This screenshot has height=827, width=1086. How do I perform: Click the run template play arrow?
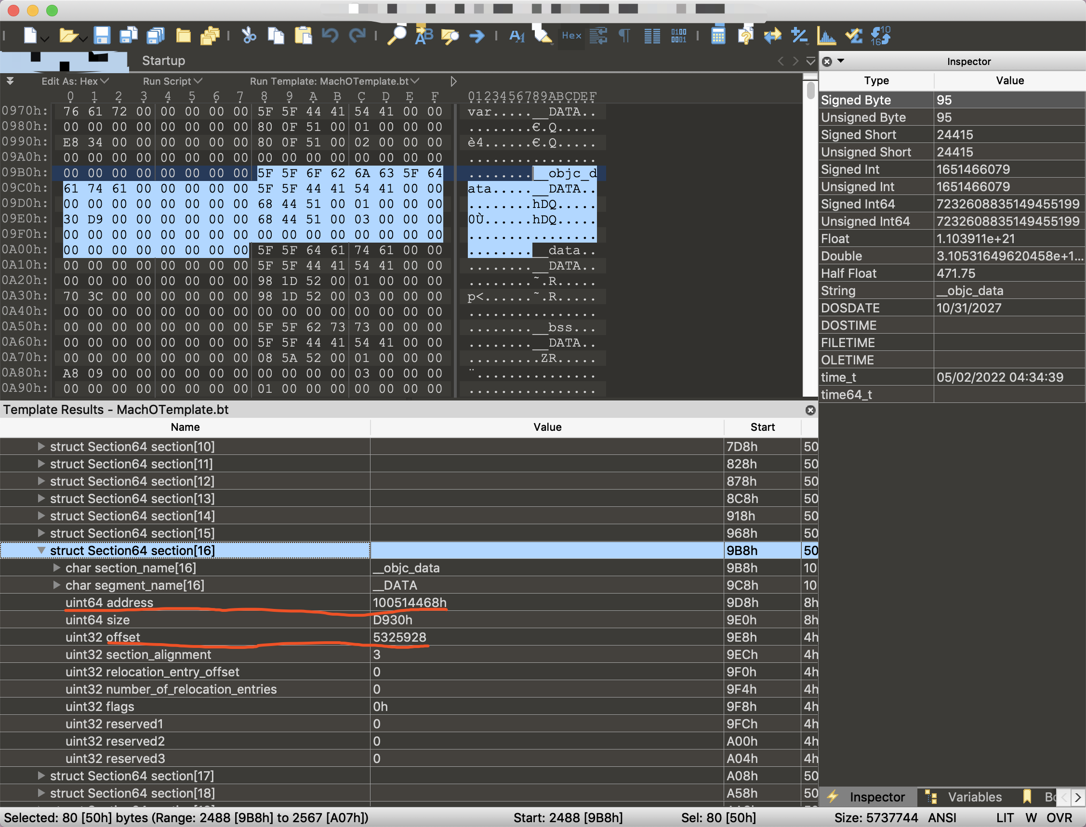click(x=453, y=81)
